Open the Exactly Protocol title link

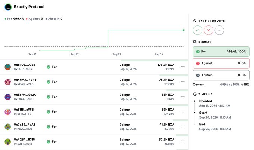click(x=29, y=7)
